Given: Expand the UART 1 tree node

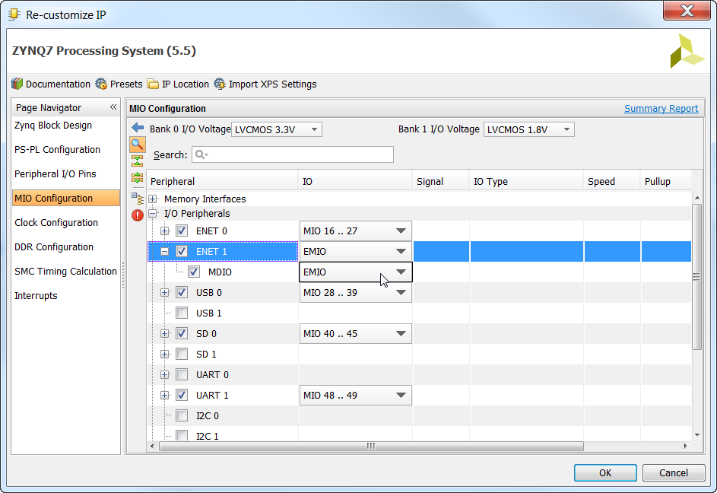Looking at the screenshot, I should tap(165, 395).
